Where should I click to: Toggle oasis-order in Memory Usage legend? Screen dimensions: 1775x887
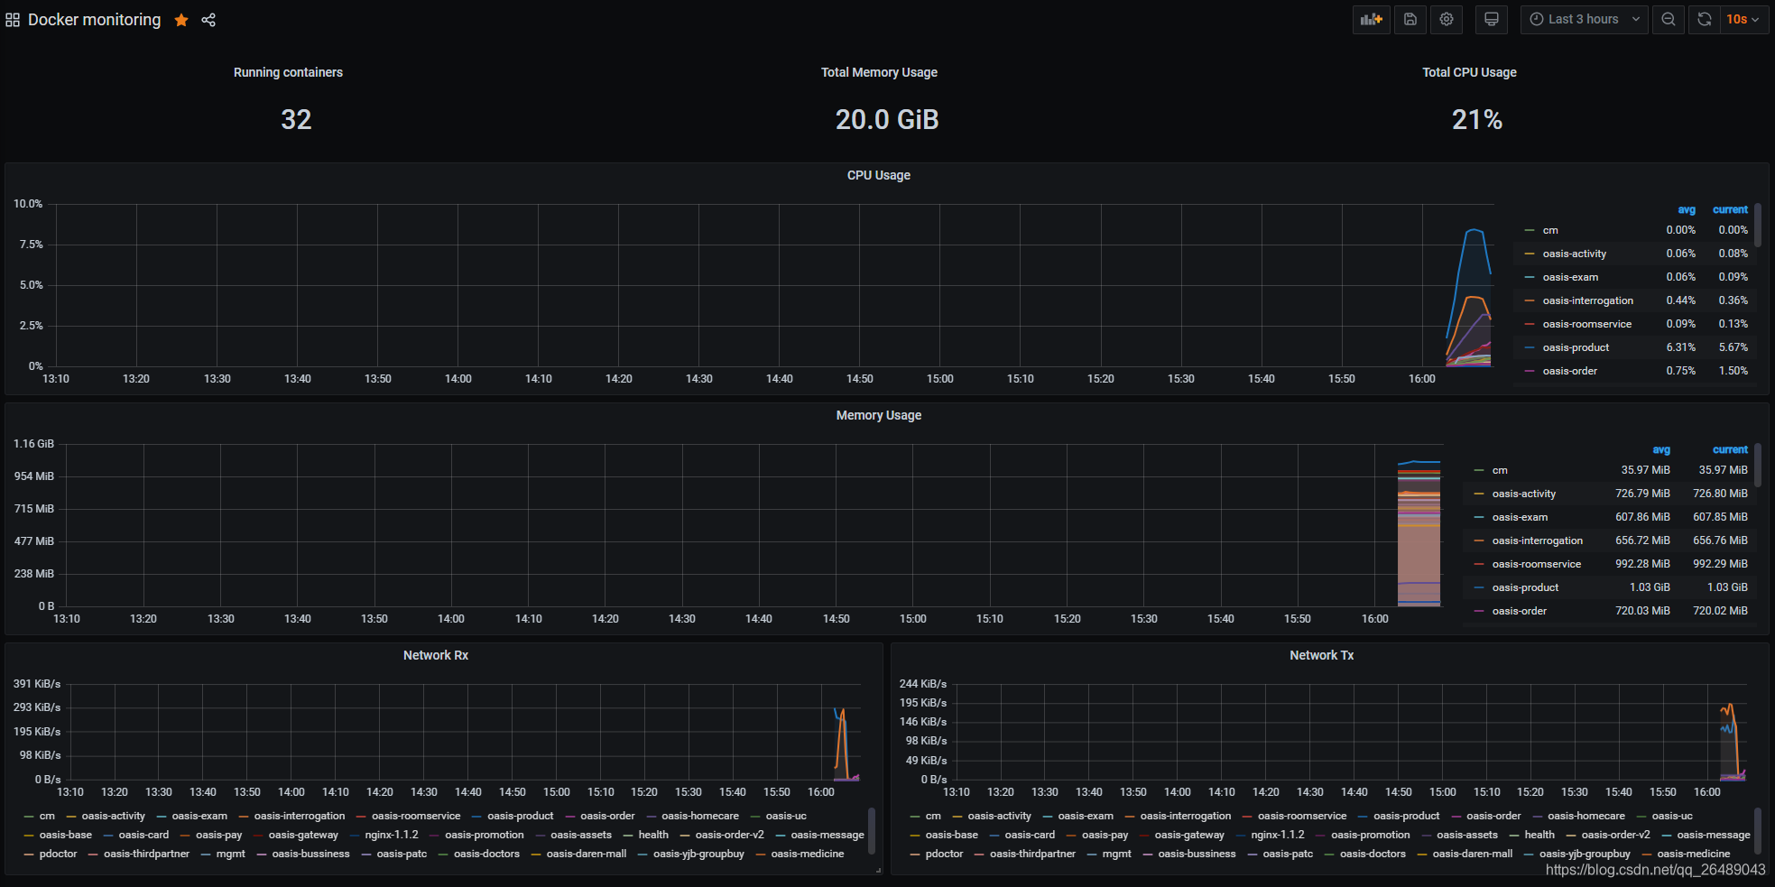(1520, 611)
